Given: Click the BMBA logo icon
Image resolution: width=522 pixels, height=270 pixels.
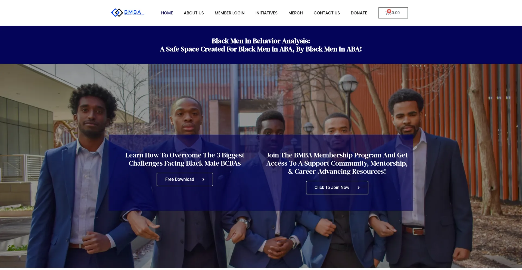Looking at the screenshot, I should (117, 13).
